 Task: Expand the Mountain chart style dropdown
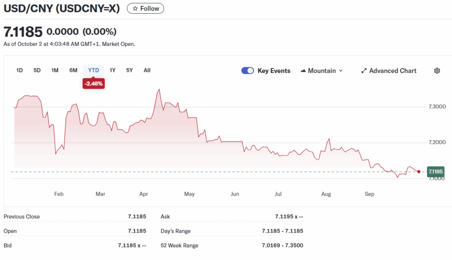(340, 71)
